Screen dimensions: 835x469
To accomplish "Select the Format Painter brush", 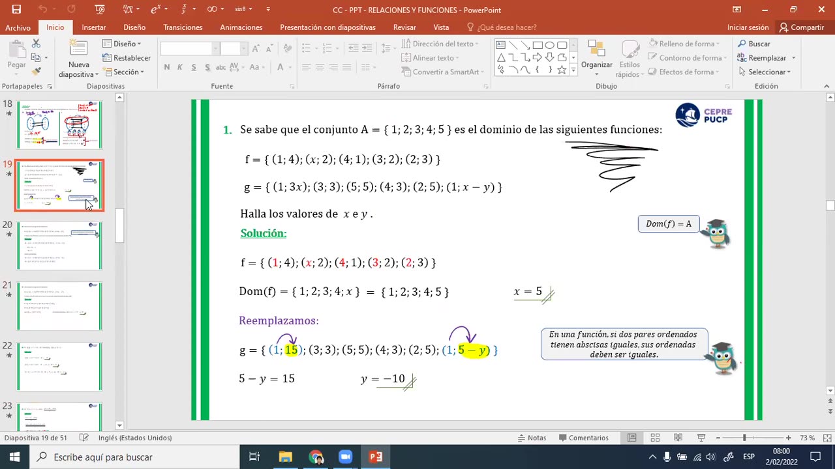I will click(36, 71).
